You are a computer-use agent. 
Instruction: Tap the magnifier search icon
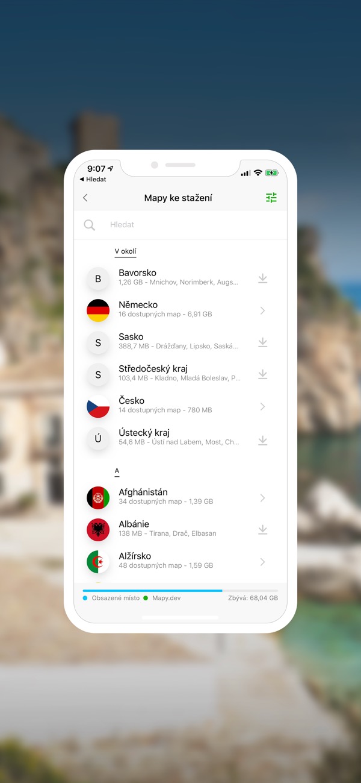[x=89, y=225]
